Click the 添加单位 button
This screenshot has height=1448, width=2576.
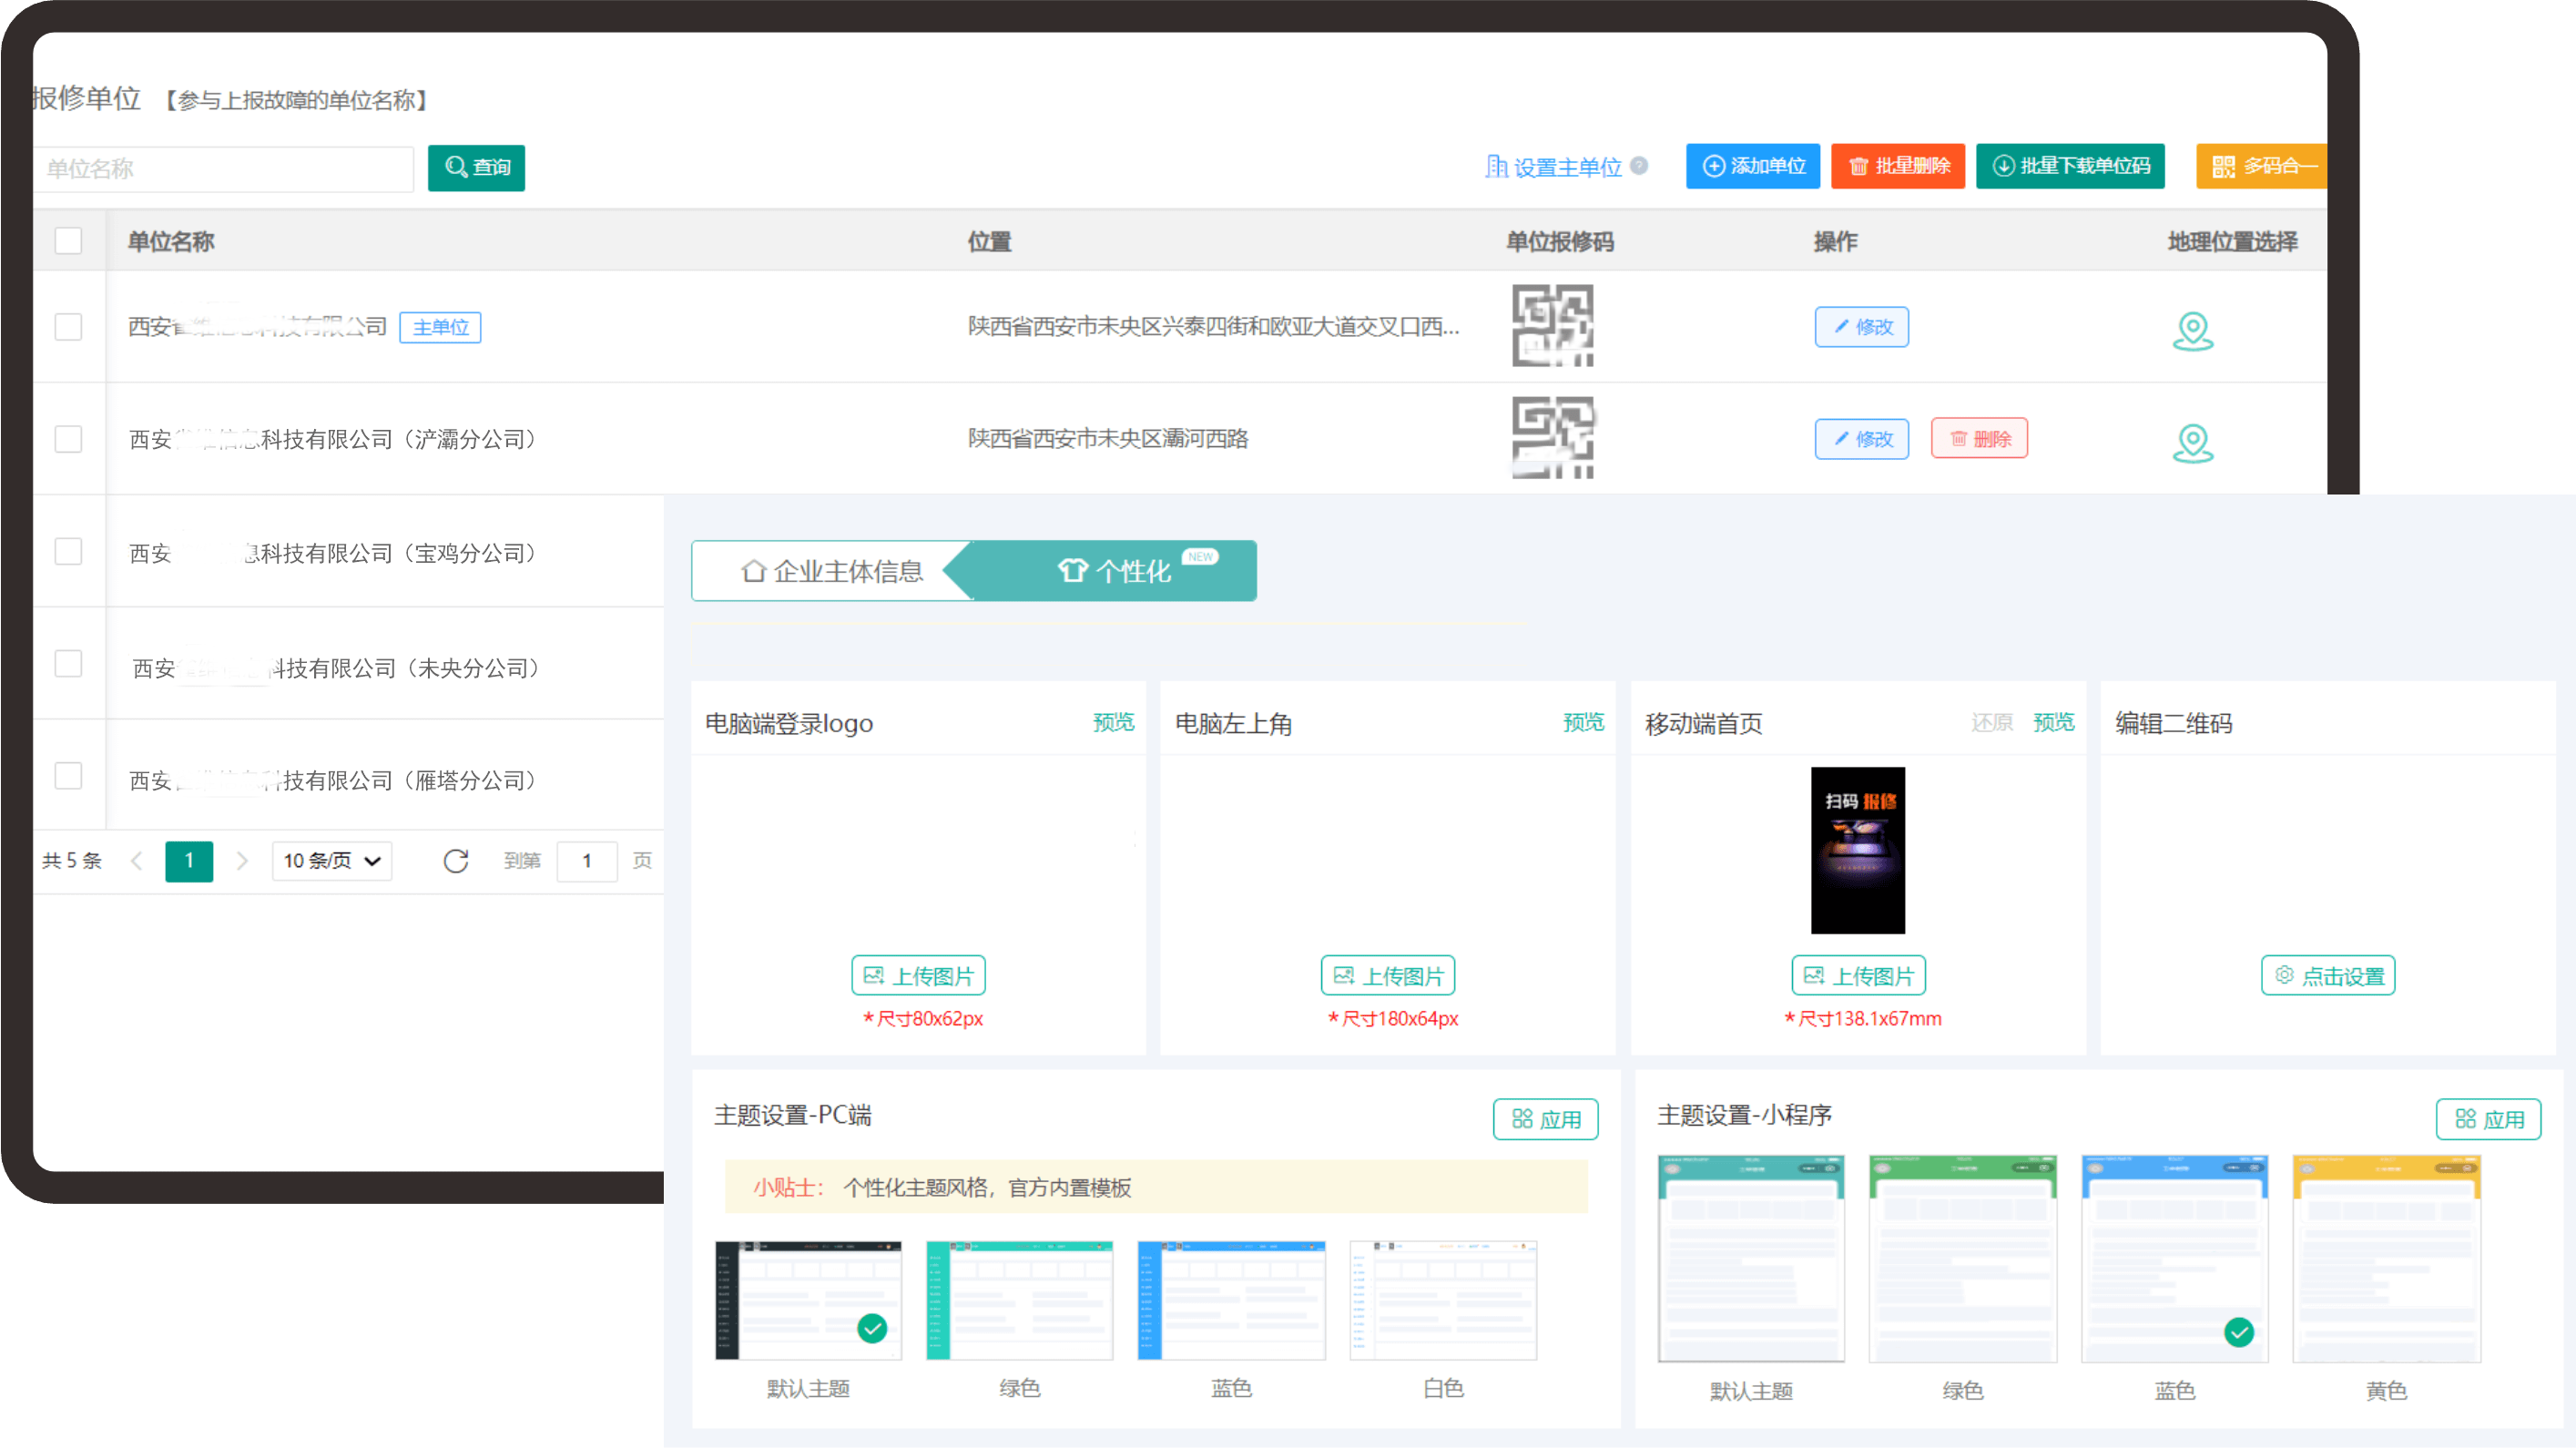(1753, 166)
